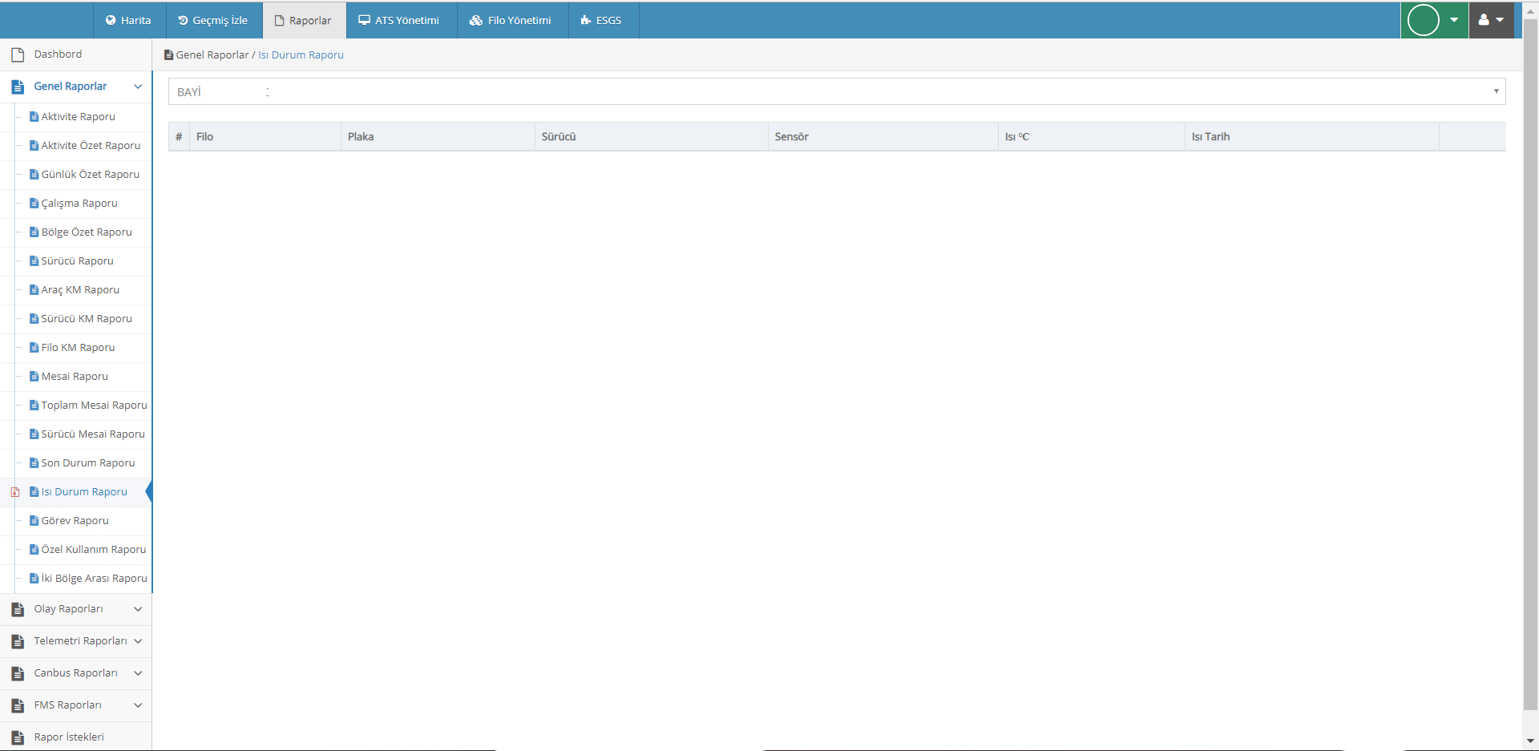Sort by the Isı Tarih column header
The width and height of the screenshot is (1539, 751).
tap(1312, 137)
